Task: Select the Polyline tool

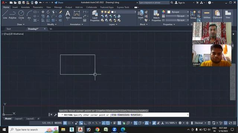Action: [12, 15]
